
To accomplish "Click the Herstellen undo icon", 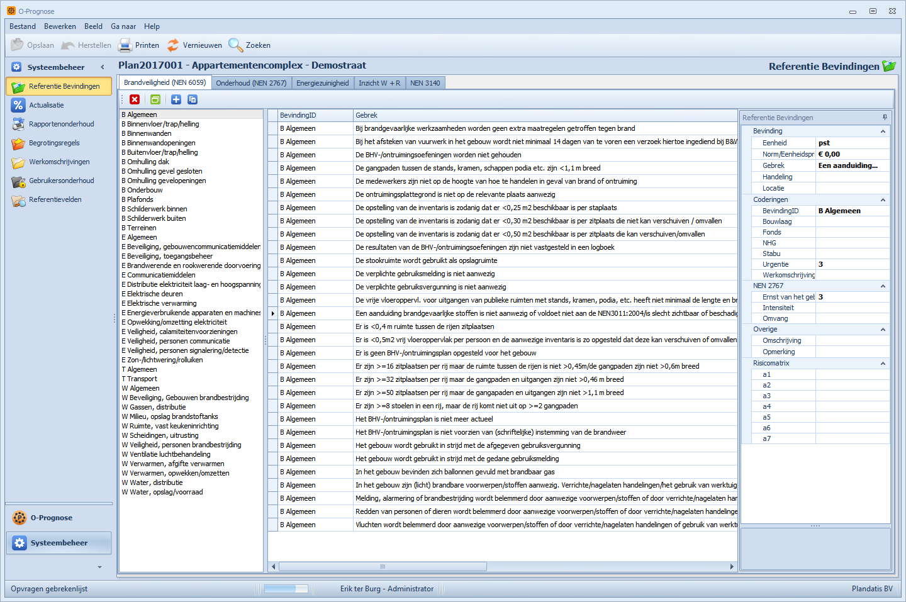I will coord(68,45).
